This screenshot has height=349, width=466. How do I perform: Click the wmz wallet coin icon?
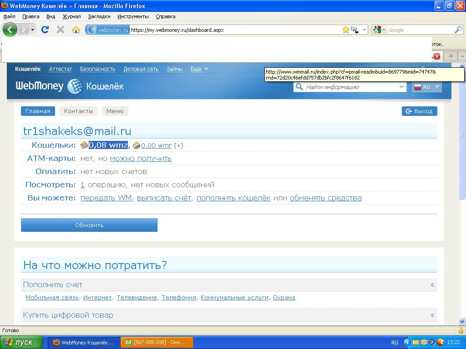84,145
